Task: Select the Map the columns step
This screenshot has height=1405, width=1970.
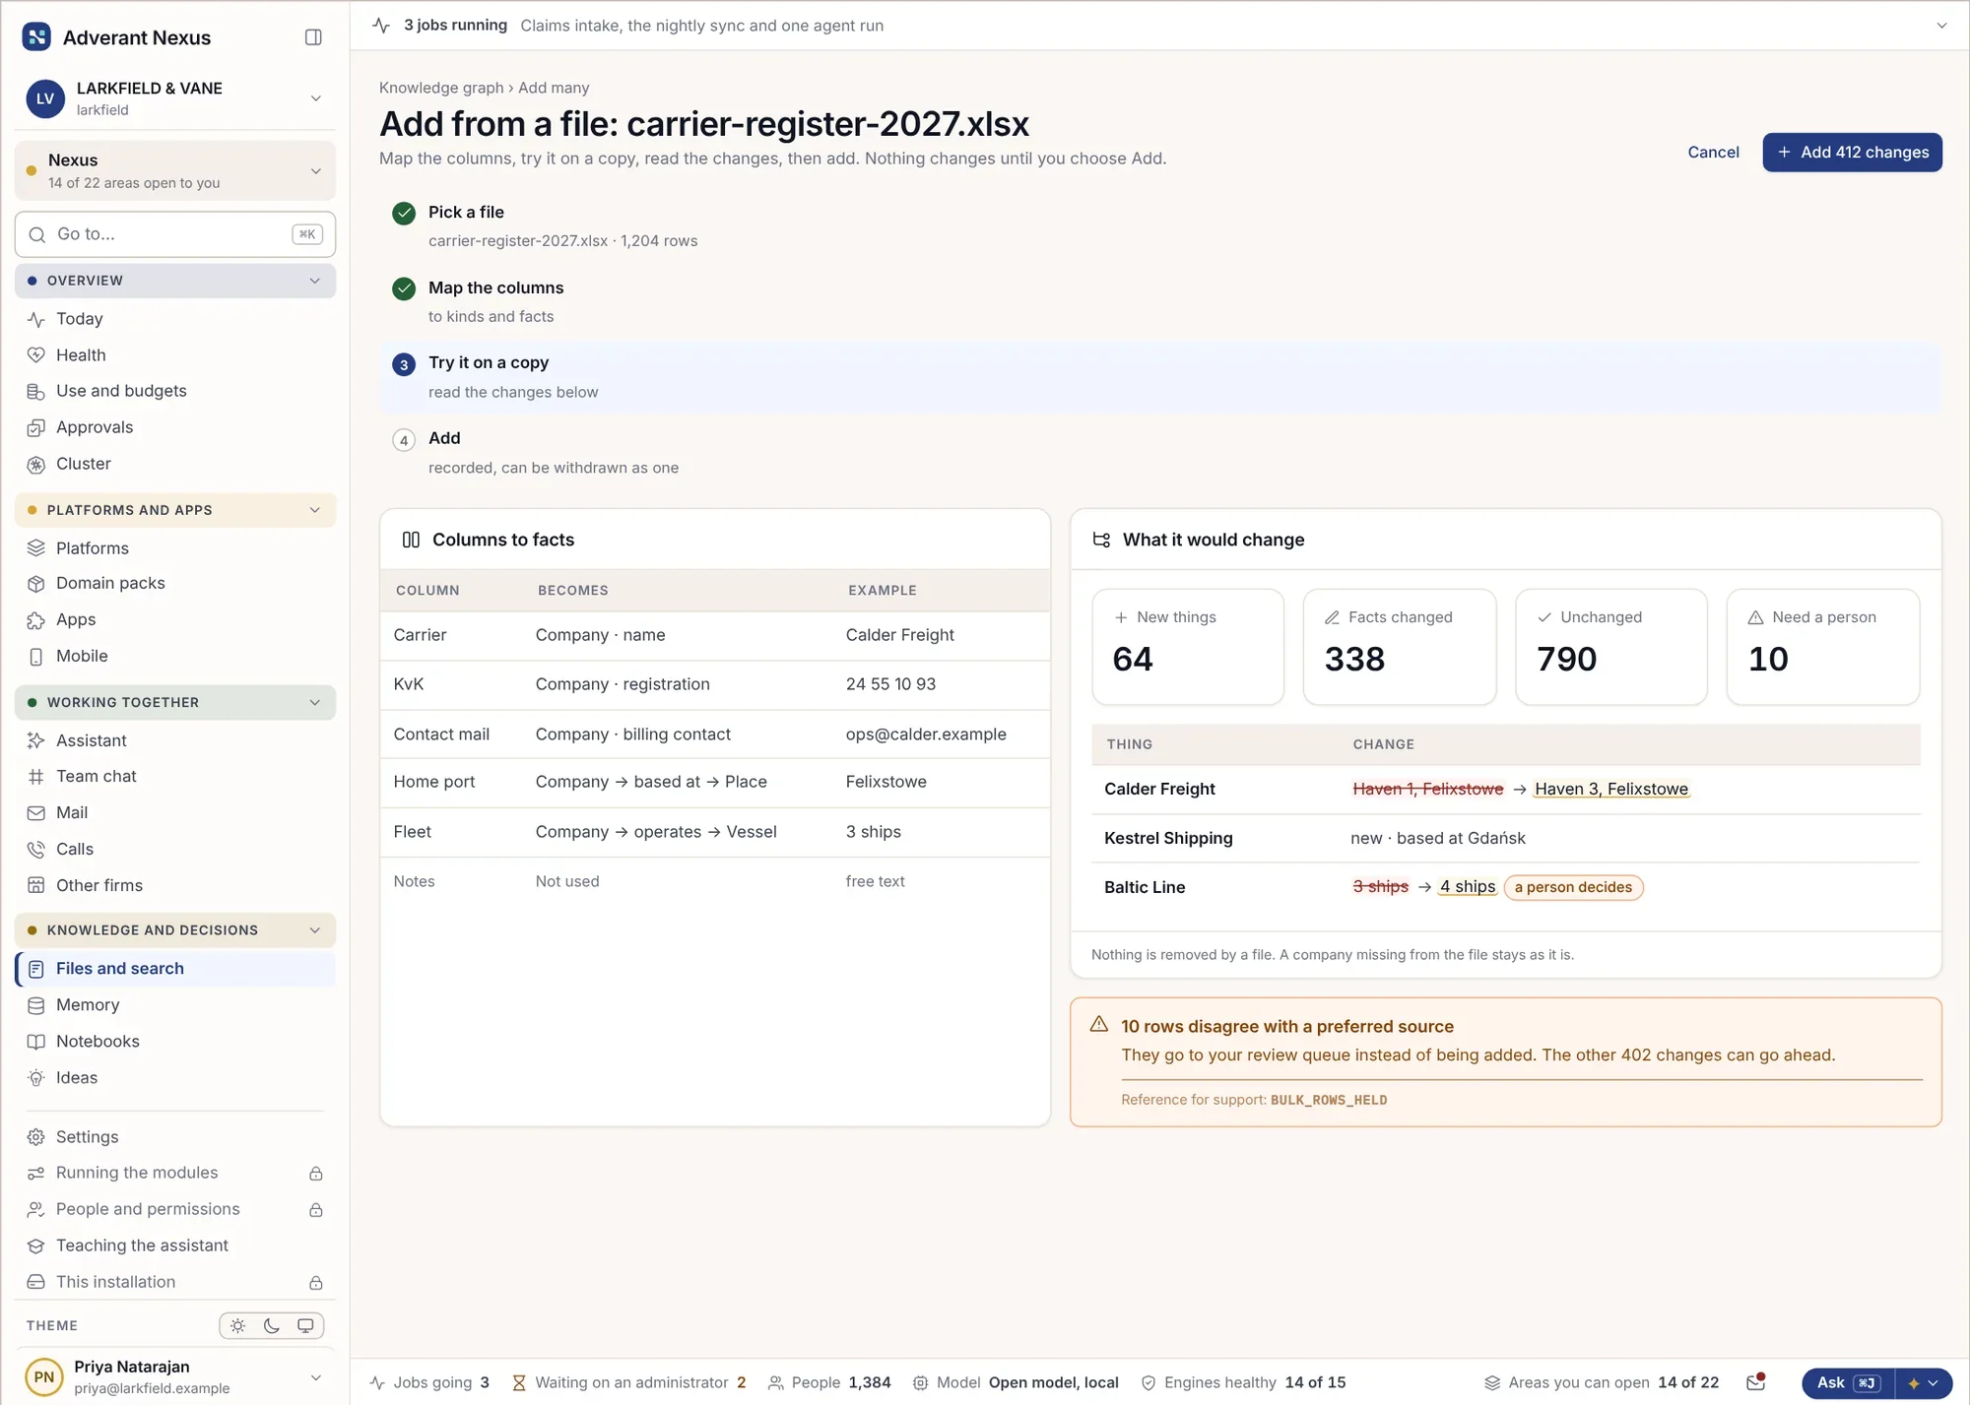Action: [x=1160, y=301]
